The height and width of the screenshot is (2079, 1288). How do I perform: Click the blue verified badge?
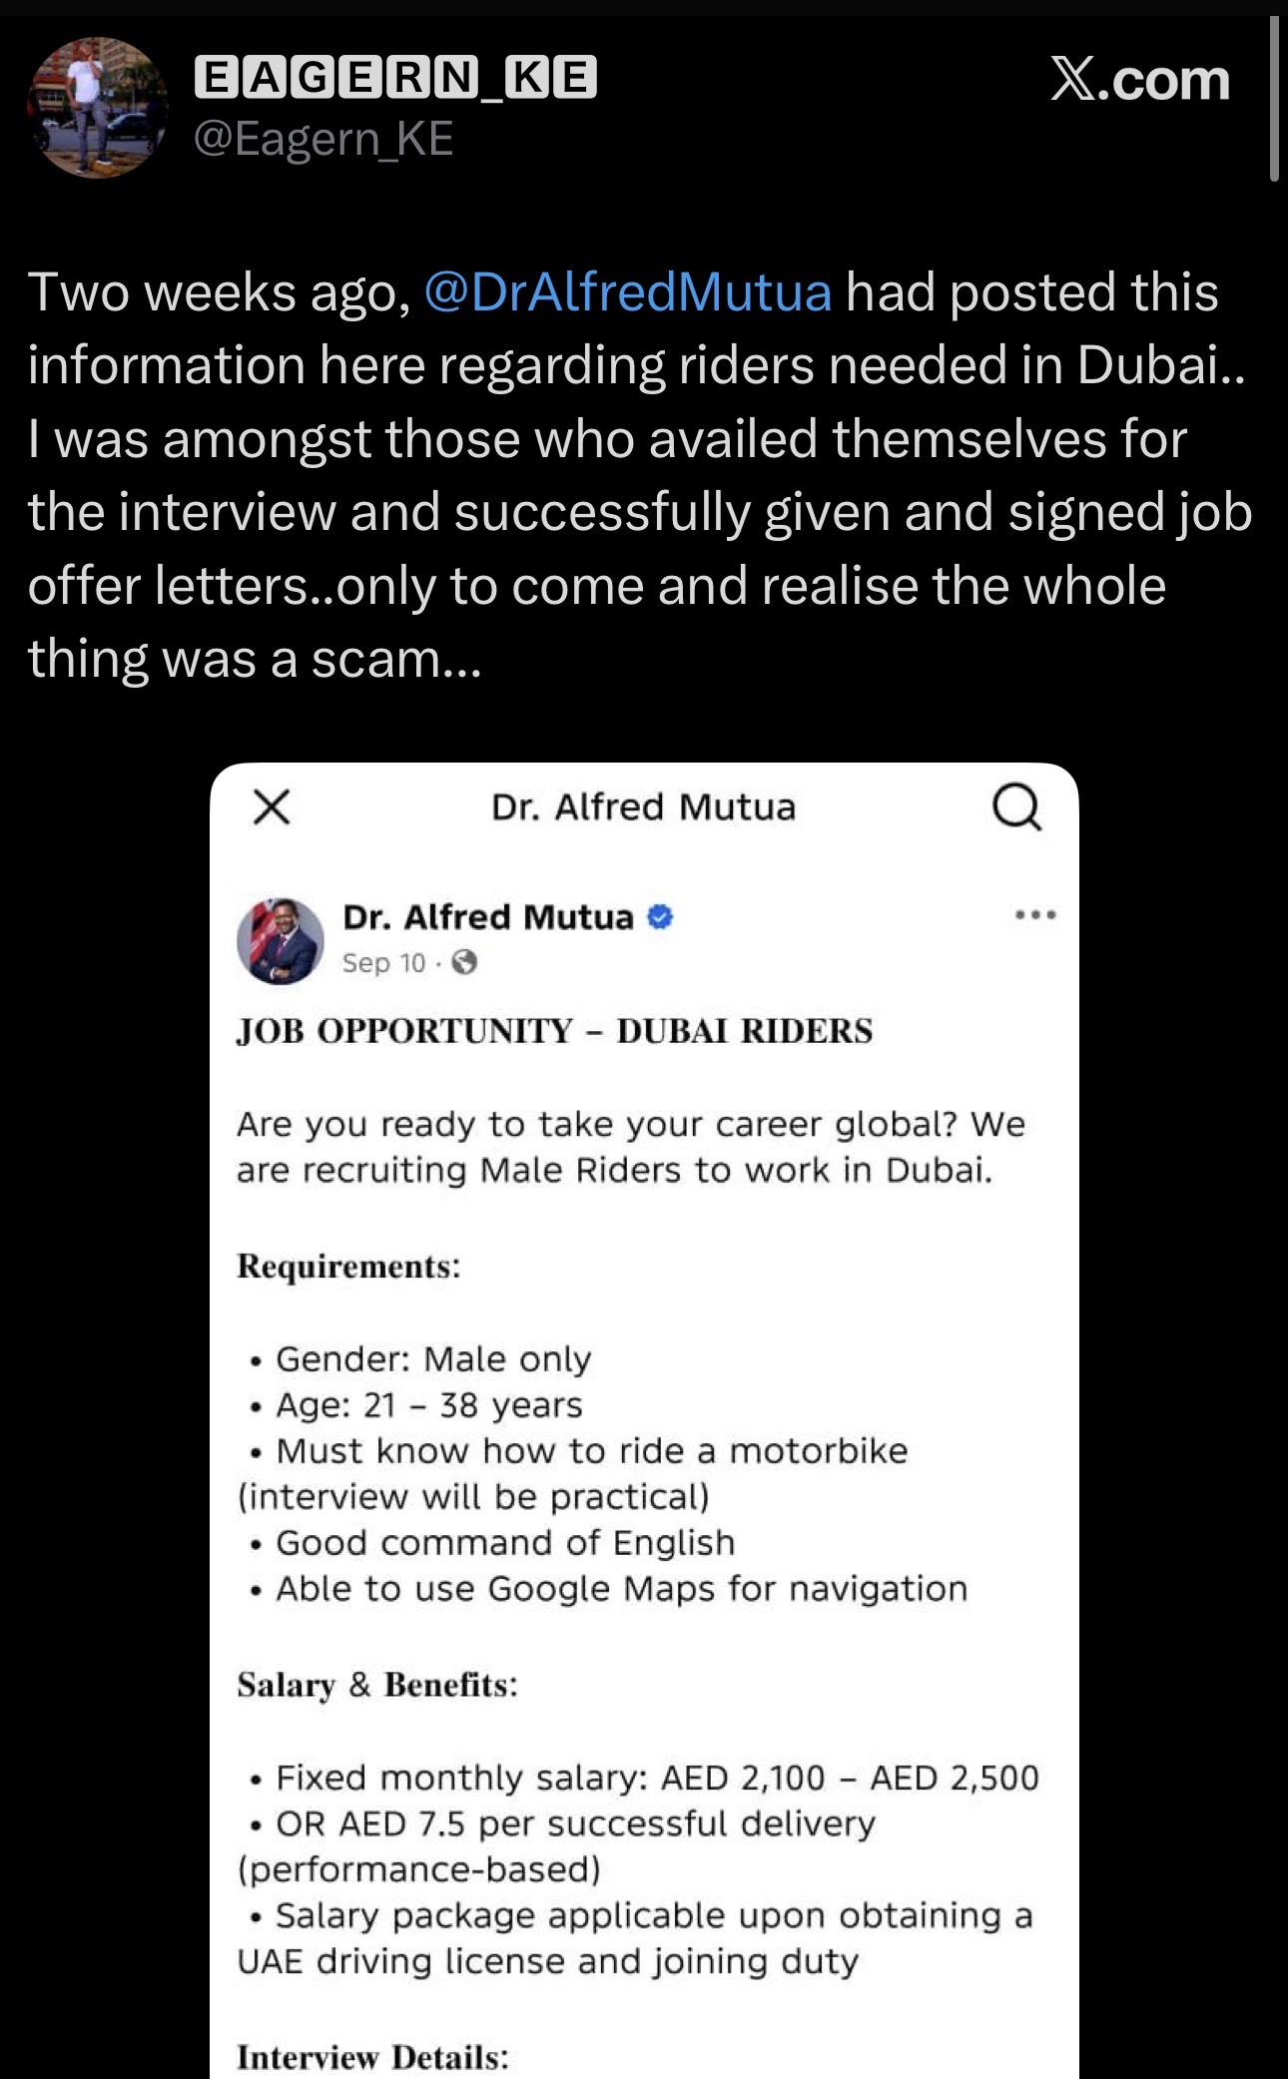pos(660,916)
